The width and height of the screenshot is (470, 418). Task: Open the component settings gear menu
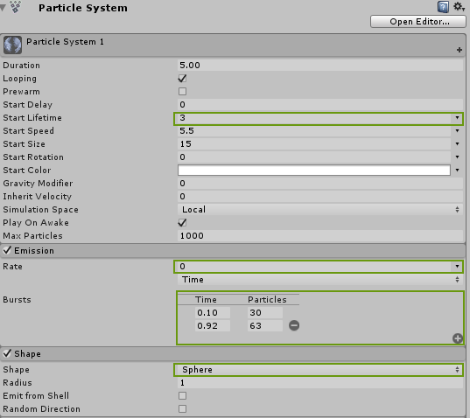459,7
